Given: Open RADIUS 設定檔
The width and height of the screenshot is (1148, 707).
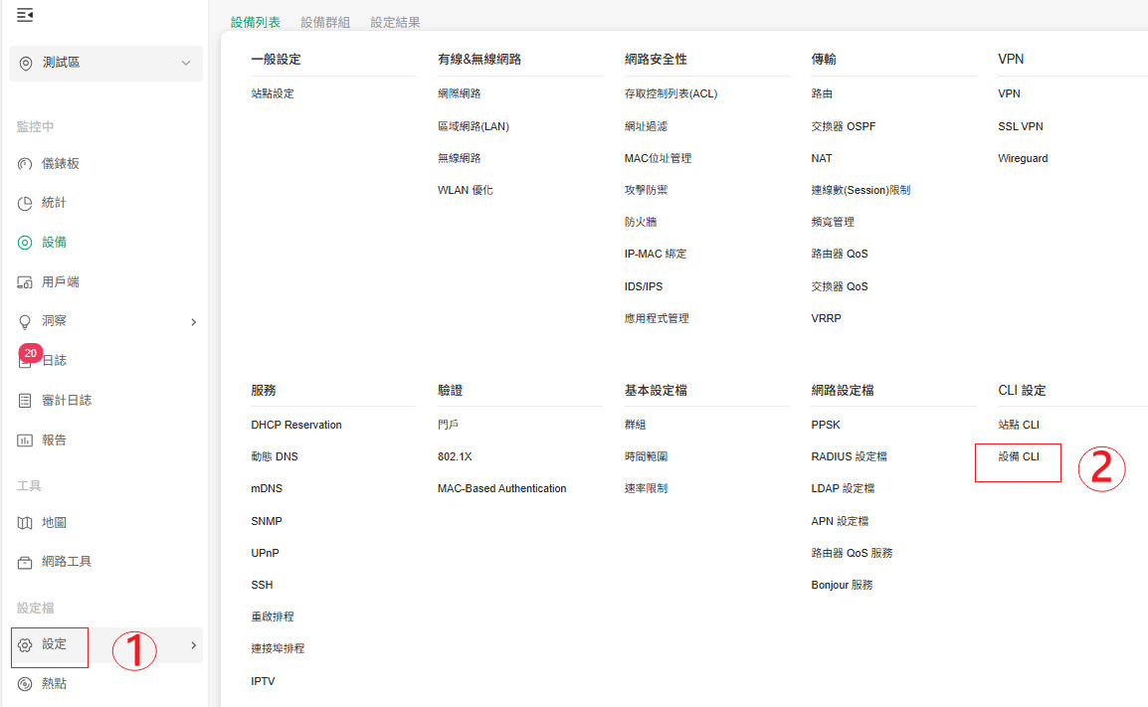Looking at the screenshot, I should point(849,456).
